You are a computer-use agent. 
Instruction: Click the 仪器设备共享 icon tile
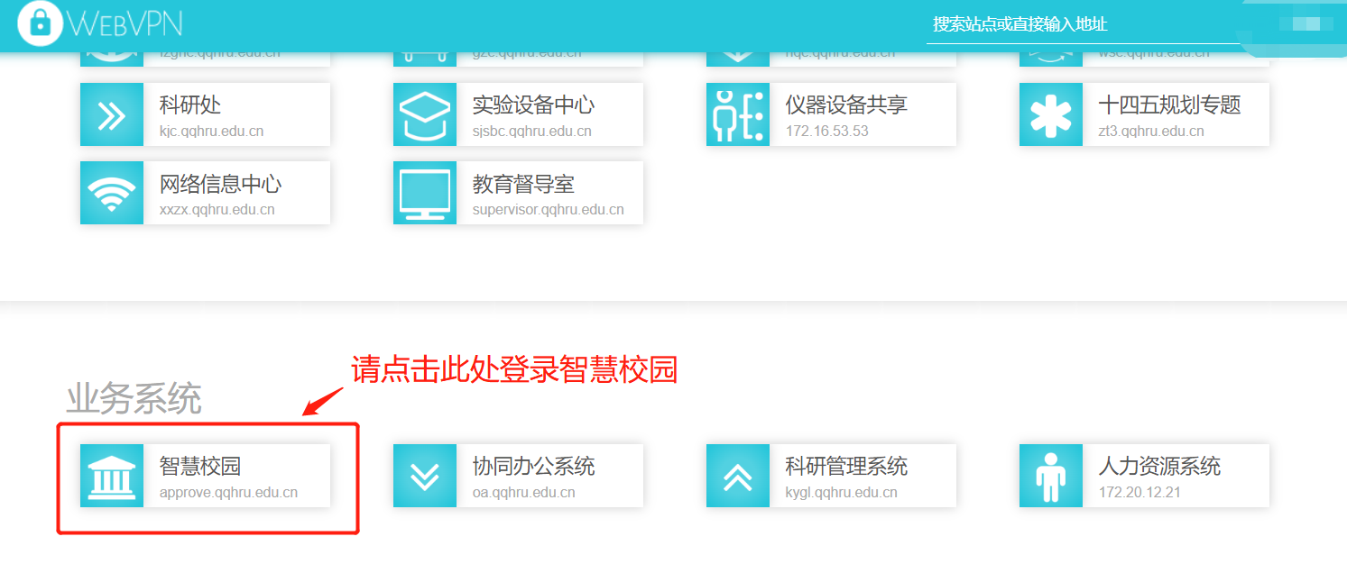[738, 114]
